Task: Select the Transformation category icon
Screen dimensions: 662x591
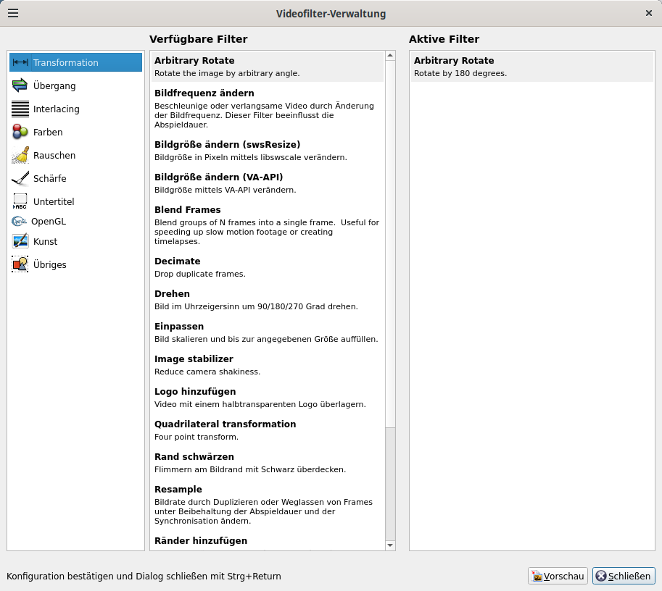Action: point(20,63)
